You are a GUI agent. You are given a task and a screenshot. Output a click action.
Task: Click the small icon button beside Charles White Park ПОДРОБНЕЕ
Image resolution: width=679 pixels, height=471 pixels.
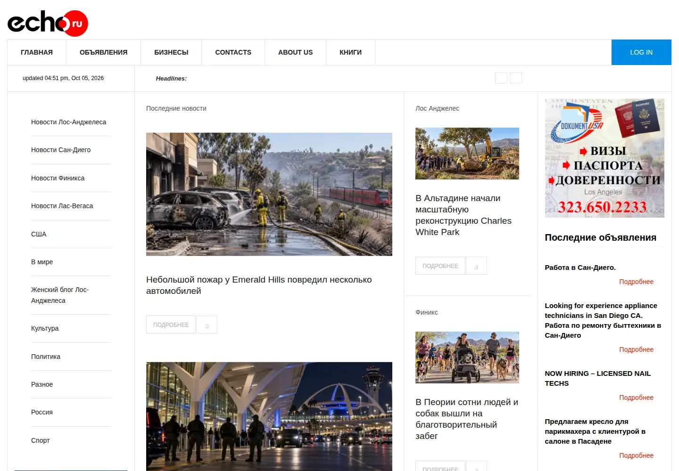(x=476, y=266)
